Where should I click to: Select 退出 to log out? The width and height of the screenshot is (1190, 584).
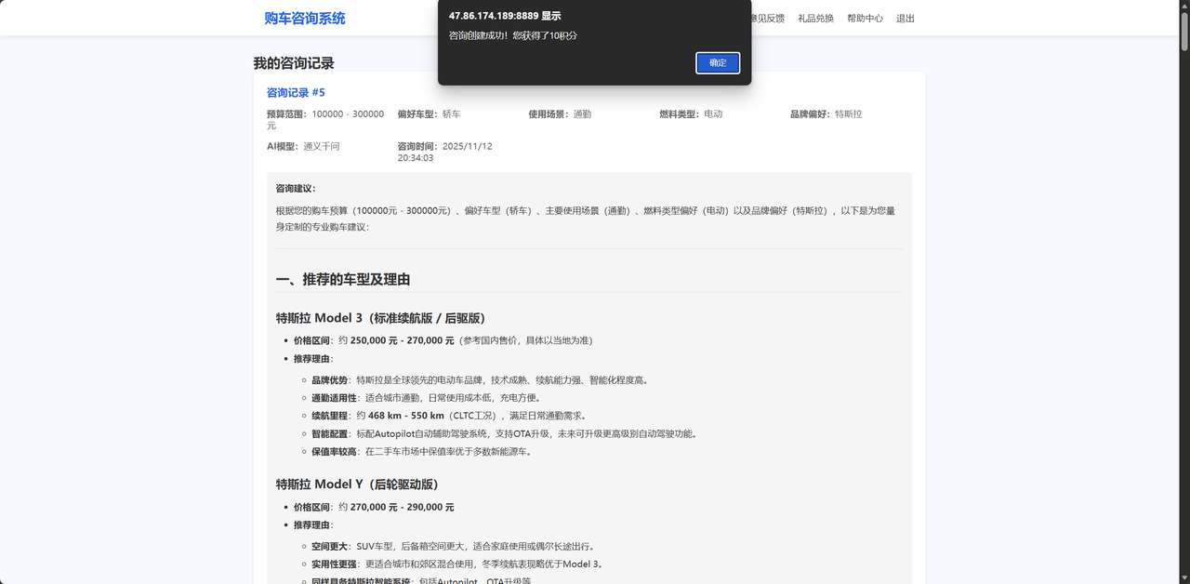pyautogui.click(x=906, y=19)
